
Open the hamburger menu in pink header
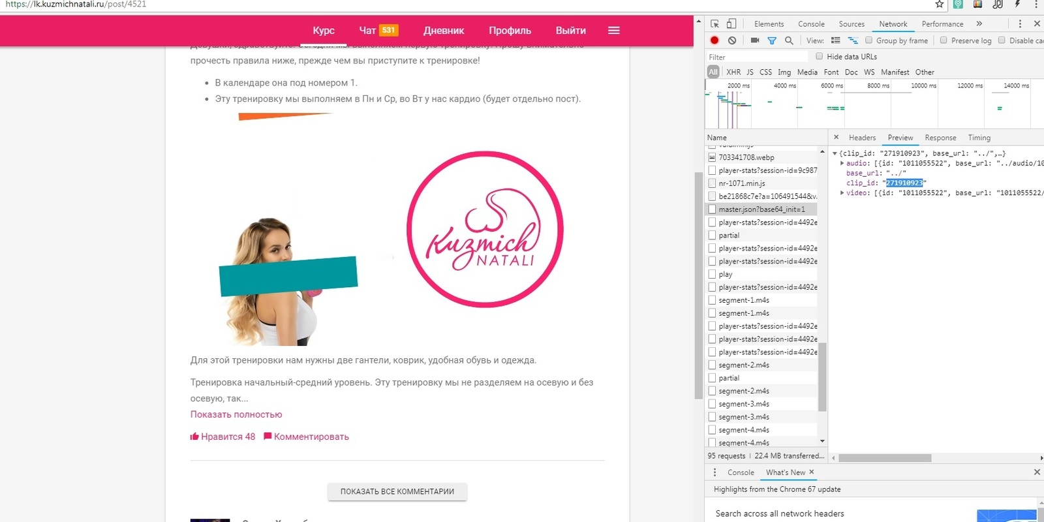(x=613, y=30)
